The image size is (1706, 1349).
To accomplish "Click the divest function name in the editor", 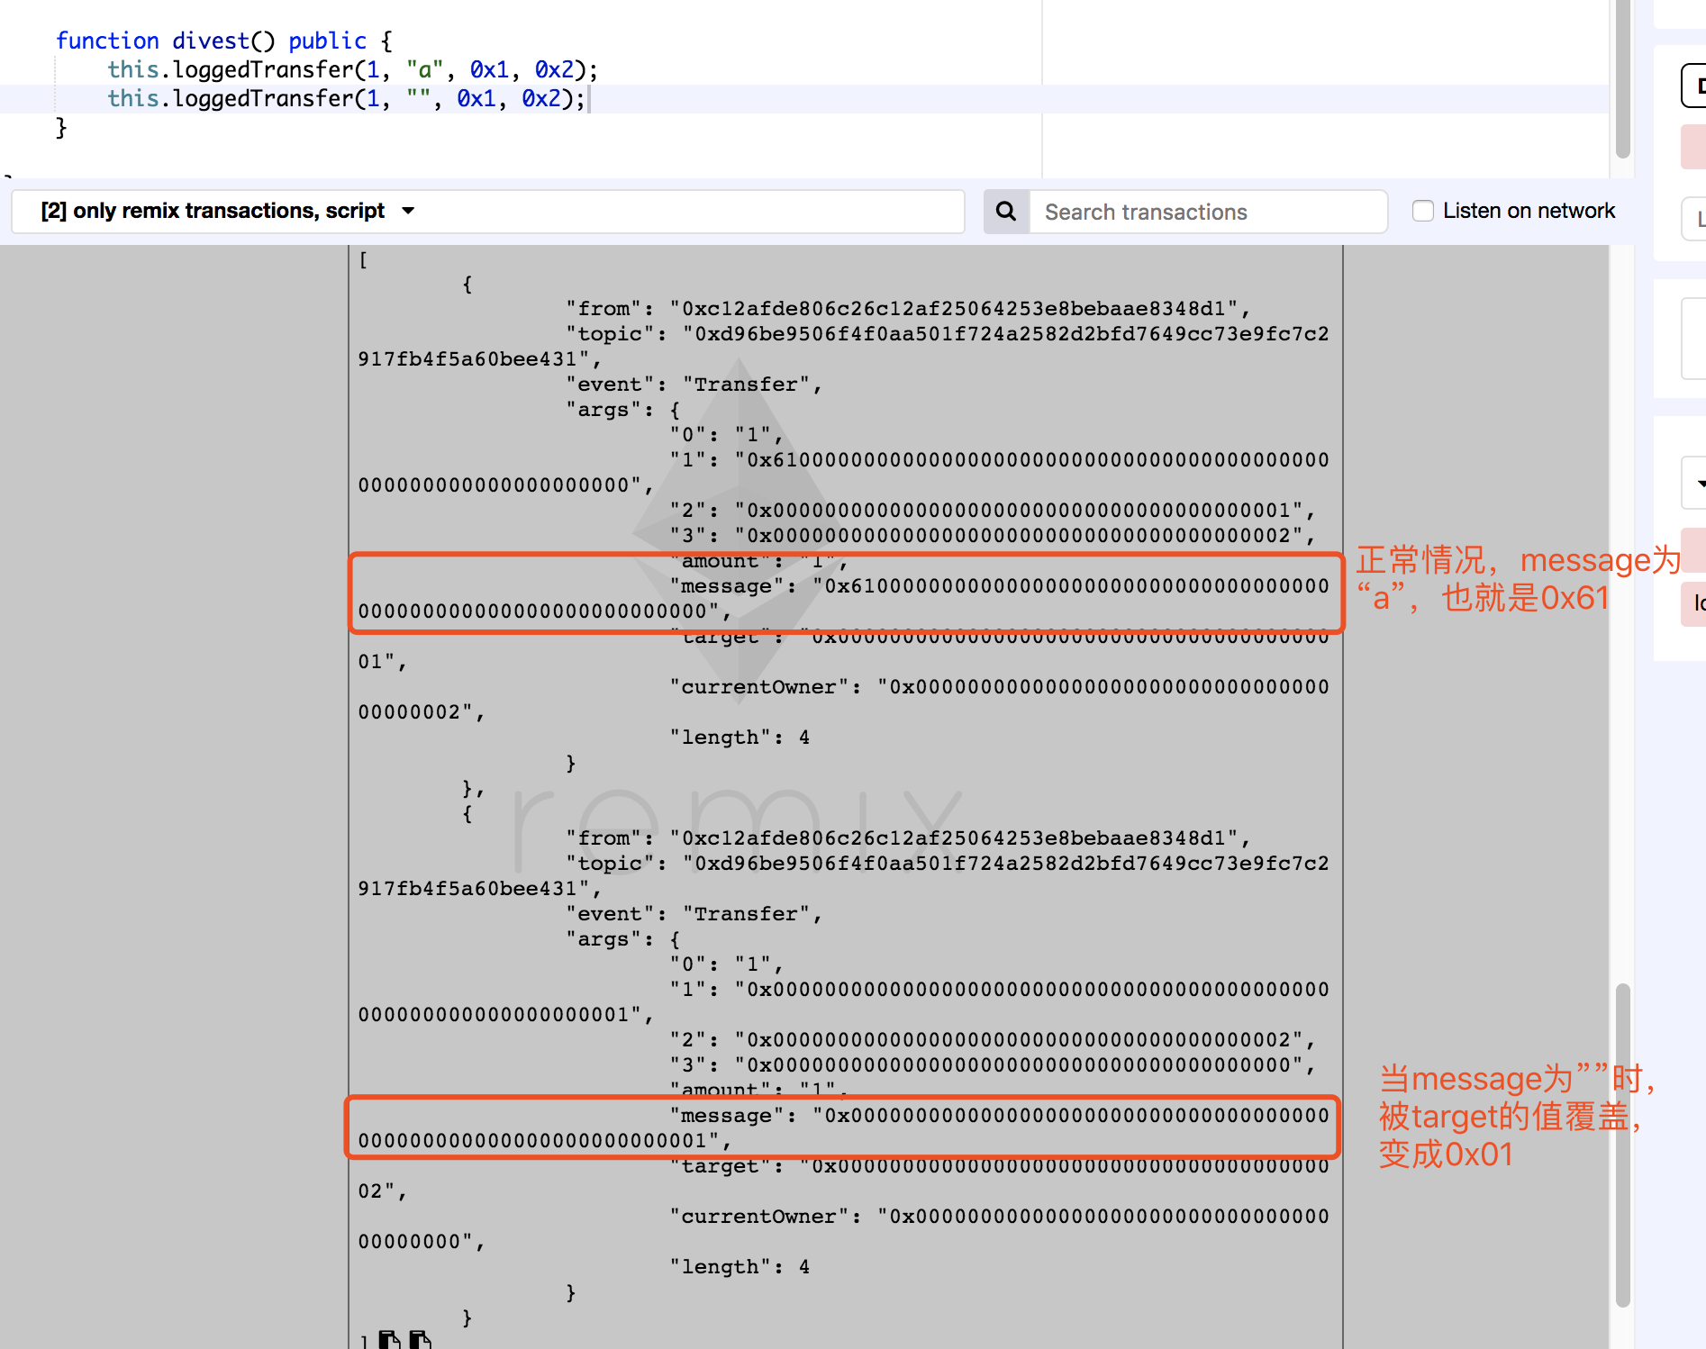I will pyautogui.click(x=211, y=41).
